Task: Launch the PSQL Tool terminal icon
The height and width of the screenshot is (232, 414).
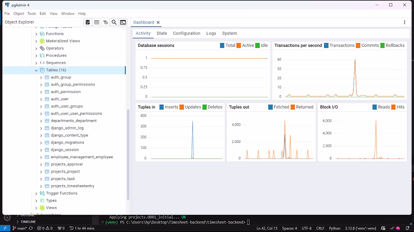Action: pyautogui.click(x=123, y=22)
